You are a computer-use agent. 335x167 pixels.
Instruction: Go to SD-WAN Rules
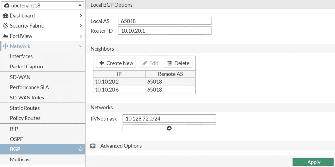click(x=27, y=98)
